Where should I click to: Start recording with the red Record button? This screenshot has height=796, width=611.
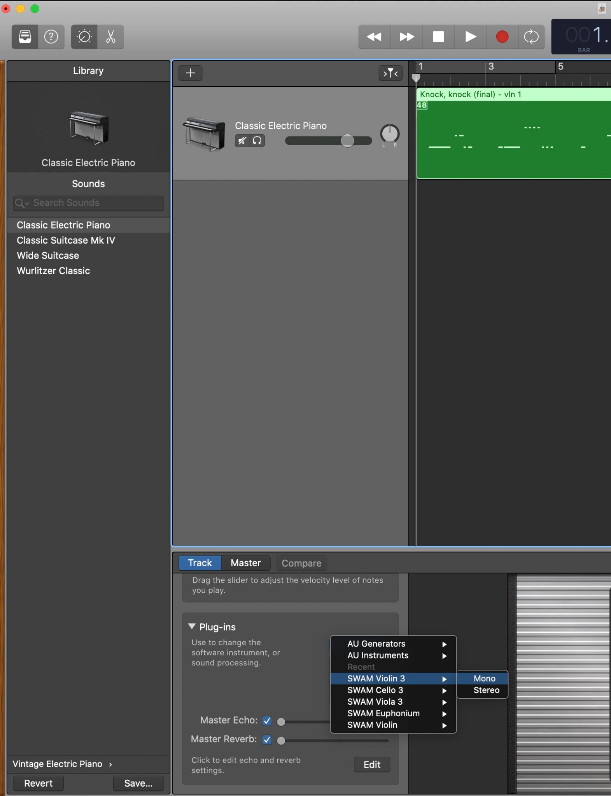coord(502,37)
